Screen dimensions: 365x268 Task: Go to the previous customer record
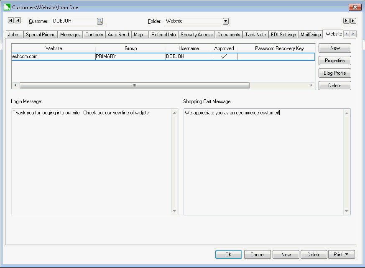click(x=18, y=20)
